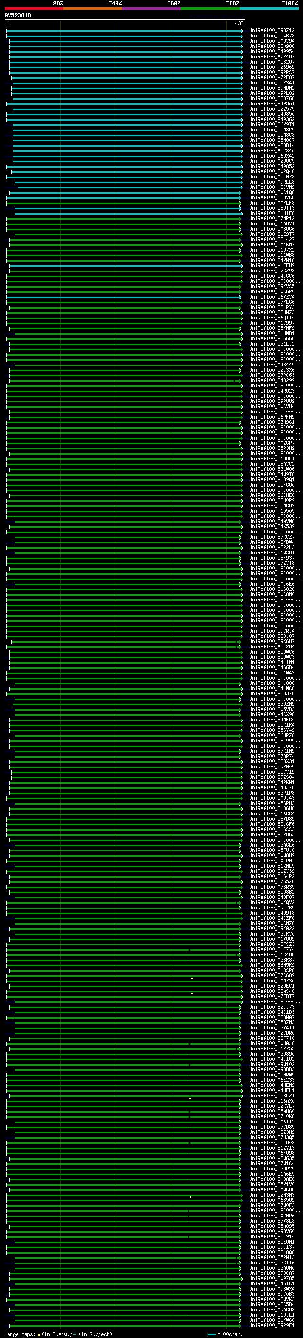Click the alignment bar for UniRef100_C1MIE6

(x=128, y=214)
